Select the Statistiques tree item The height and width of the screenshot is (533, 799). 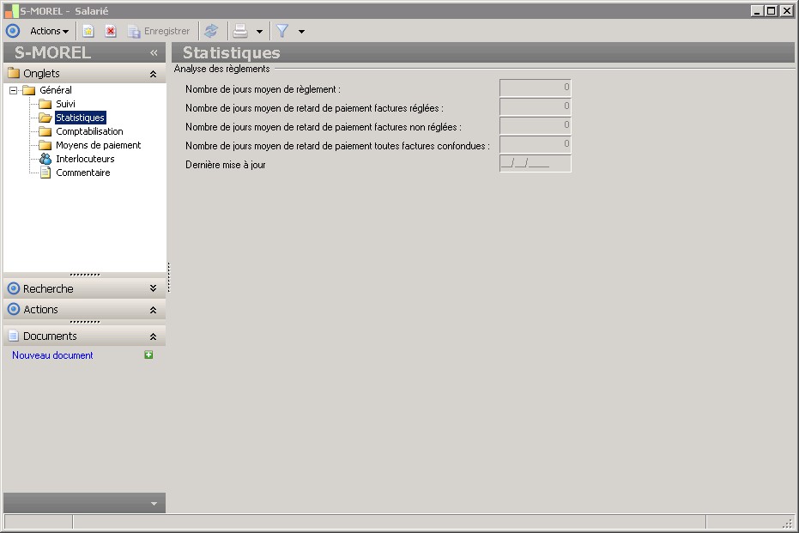pos(80,118)
